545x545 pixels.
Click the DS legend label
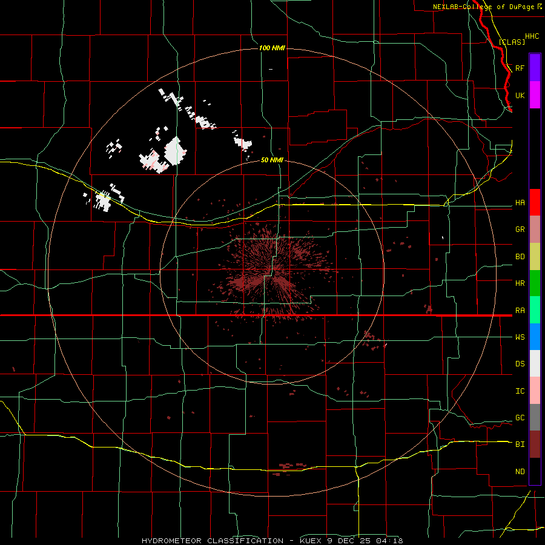point(520,364)
